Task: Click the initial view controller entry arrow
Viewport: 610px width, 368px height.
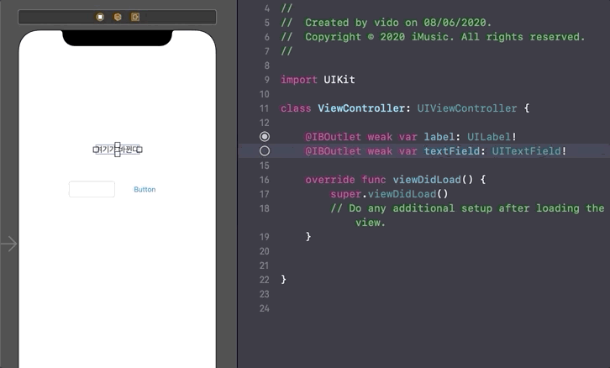Action: 9,244
